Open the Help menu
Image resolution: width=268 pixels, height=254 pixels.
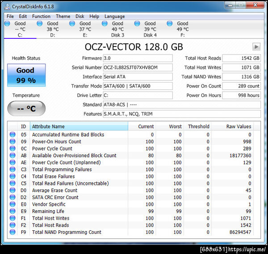point(94,16)
